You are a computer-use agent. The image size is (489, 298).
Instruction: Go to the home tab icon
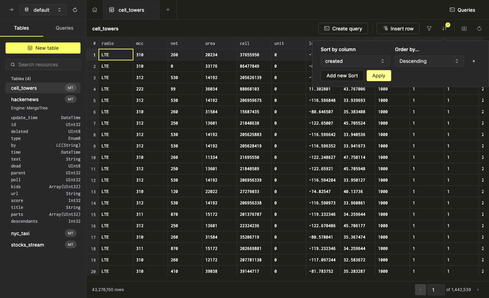click(95, 10)
